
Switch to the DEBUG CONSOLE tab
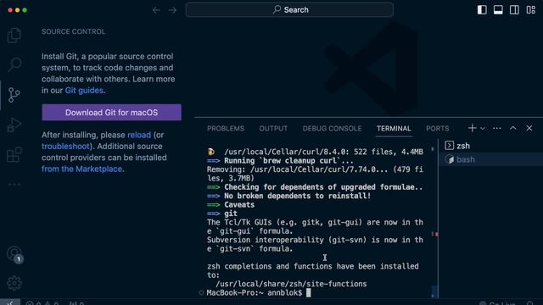332,128
